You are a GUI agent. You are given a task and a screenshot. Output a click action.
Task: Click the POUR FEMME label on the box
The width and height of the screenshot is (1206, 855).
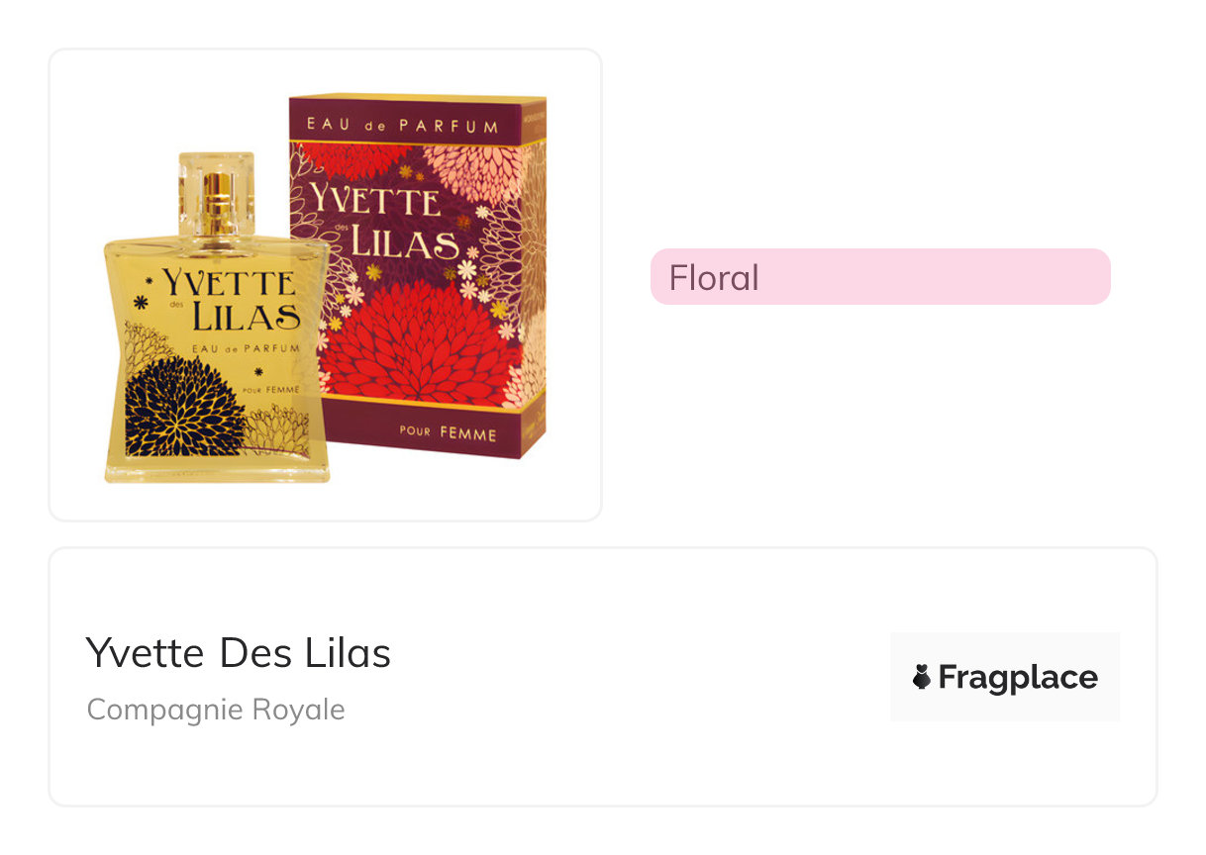(x=448, y=433)
